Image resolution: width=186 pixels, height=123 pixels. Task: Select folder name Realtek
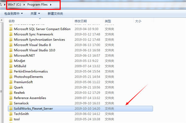[x=19, y=93]
